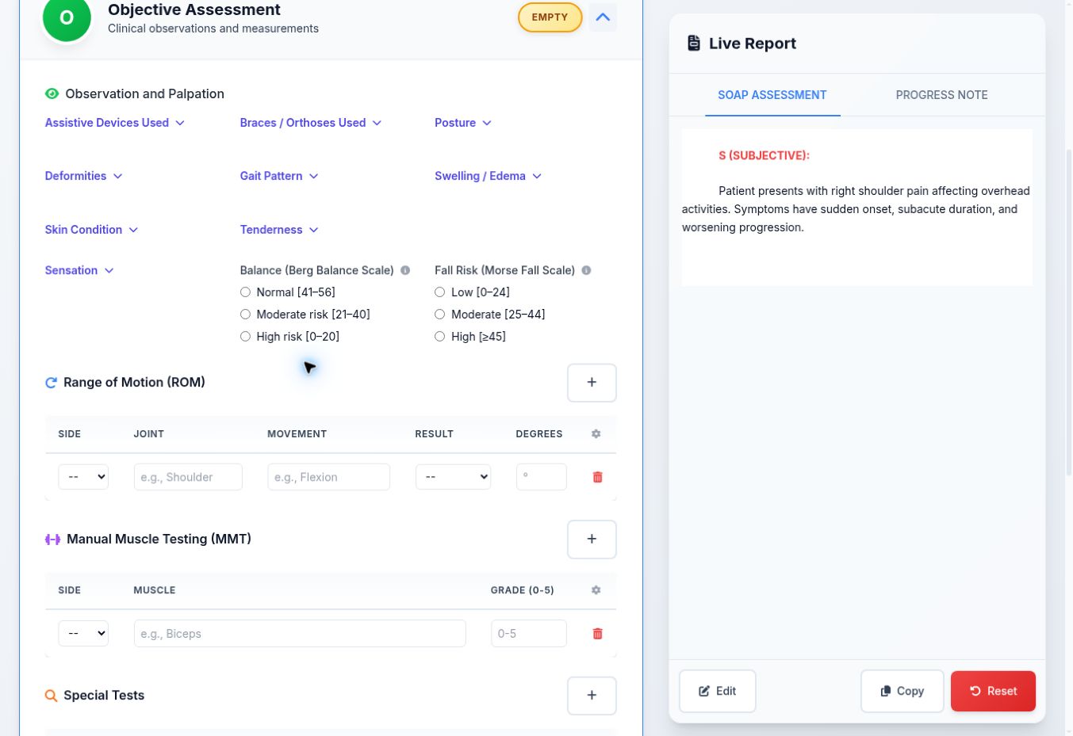Expand Gait Pattern options
The height and width of the screenshot is (736, 1073).
tap(279, 176)
